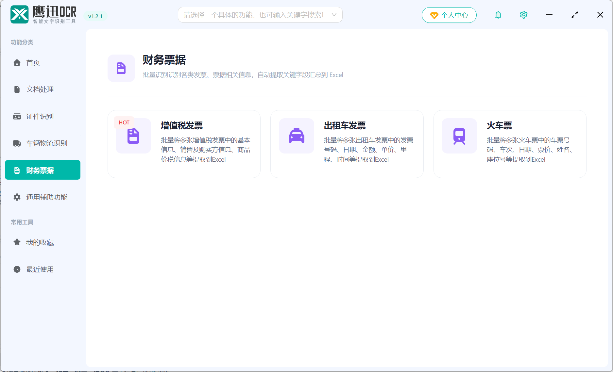Select 财务票据 sidebar item

43,170
